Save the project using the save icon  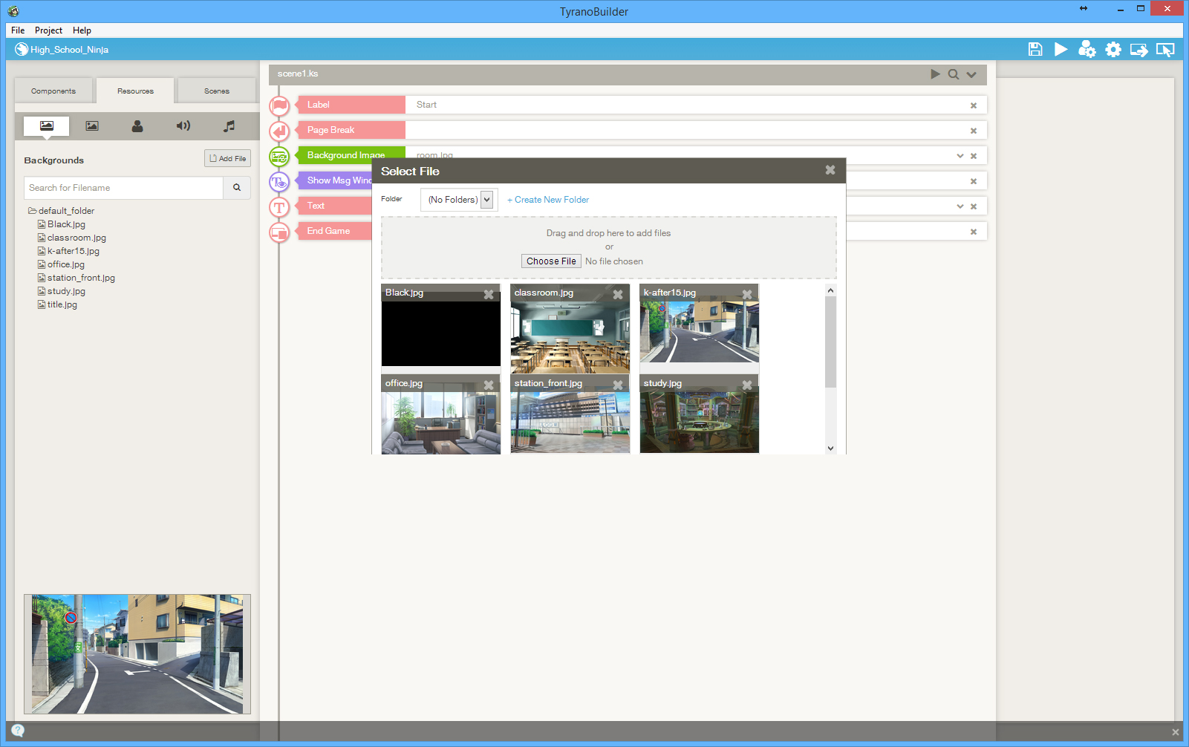pyautogui.click(x=1035, y=49)
